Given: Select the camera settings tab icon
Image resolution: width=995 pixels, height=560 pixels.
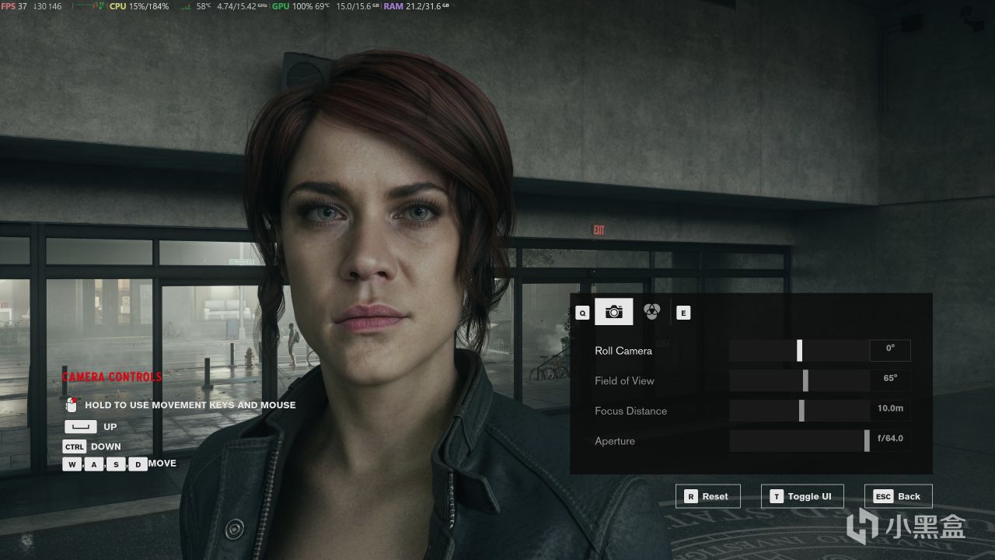Looking at the screenshot, I should [613, 312].
